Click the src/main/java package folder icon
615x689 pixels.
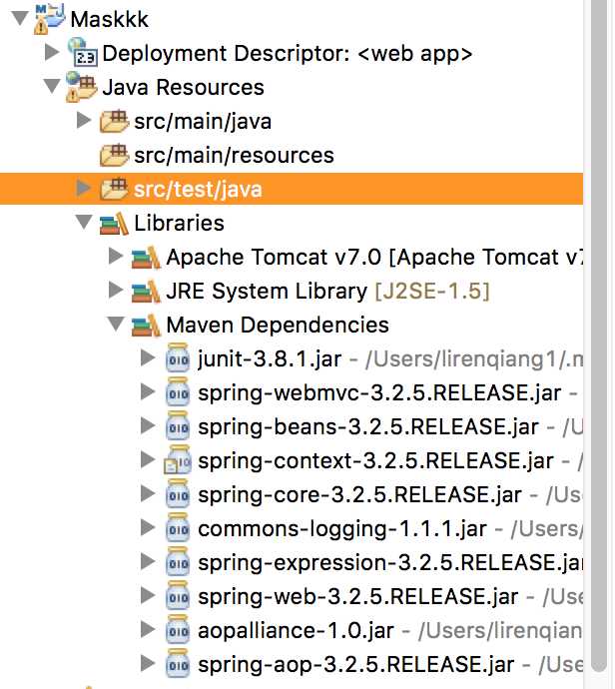(x=114, y=121)
